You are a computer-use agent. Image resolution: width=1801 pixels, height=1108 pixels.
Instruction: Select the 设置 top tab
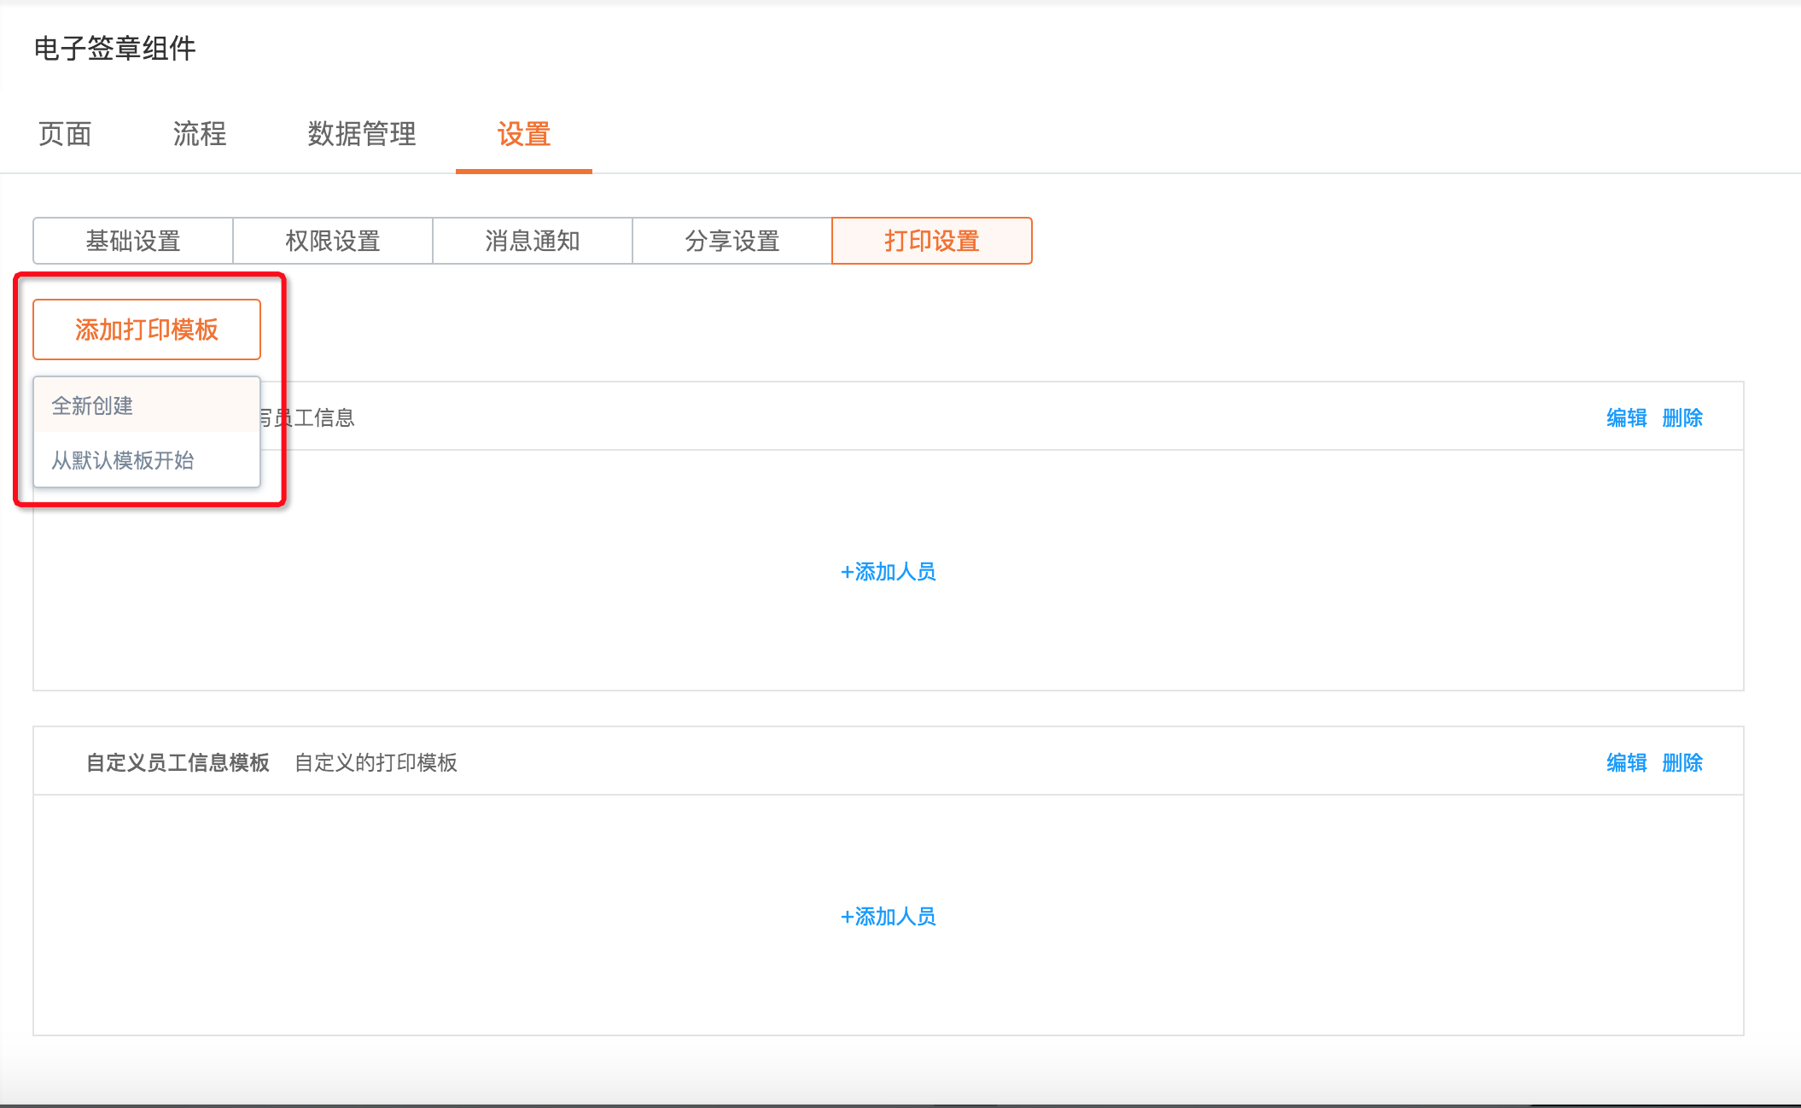point(523,134)
